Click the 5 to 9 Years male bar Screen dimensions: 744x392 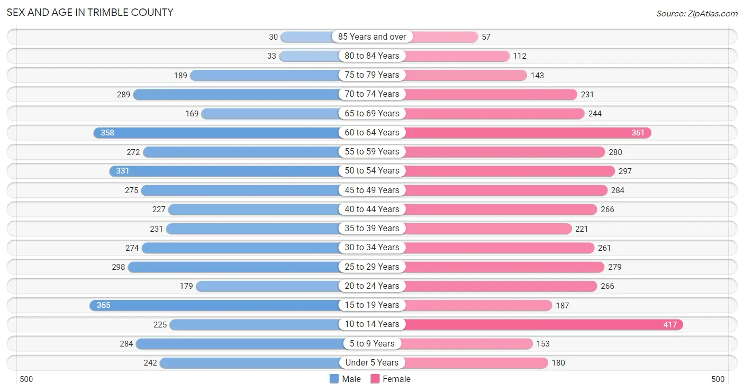click(x=239, y=343)
